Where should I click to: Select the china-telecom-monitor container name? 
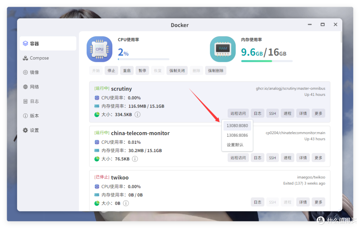140,133
